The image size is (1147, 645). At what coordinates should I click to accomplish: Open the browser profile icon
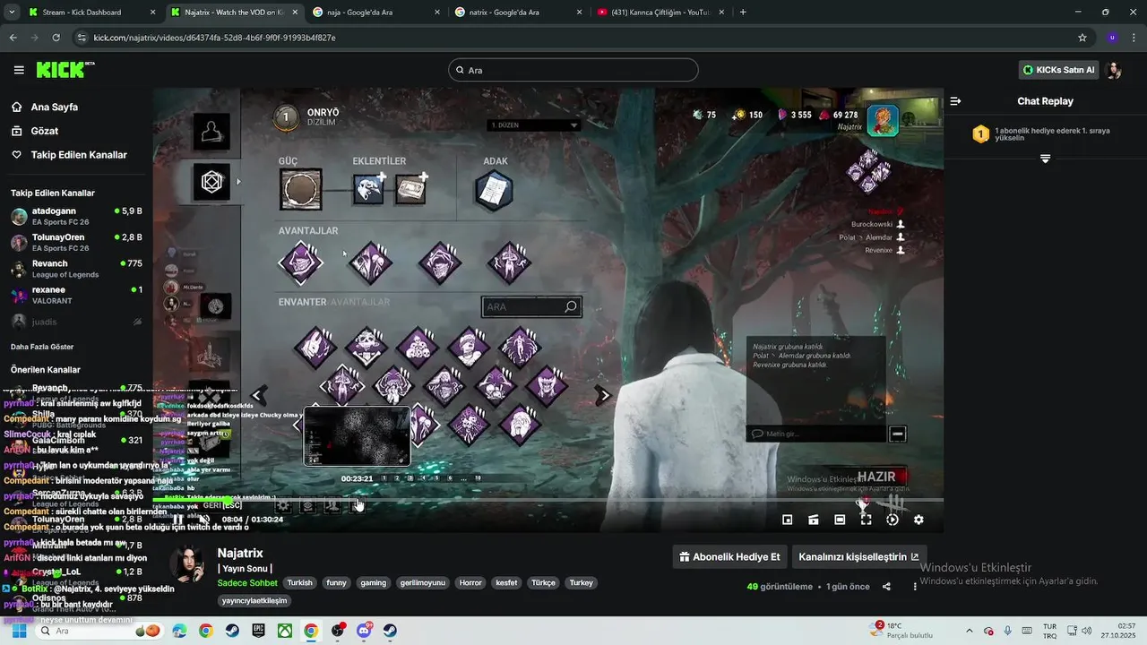pyautogui.click(x=1112, y=38)
